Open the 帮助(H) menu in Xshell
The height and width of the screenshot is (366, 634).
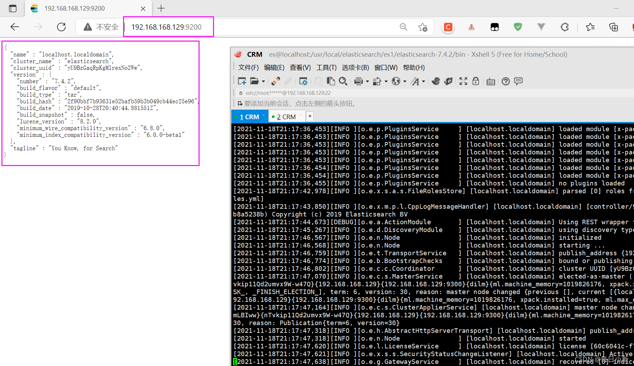414,67
